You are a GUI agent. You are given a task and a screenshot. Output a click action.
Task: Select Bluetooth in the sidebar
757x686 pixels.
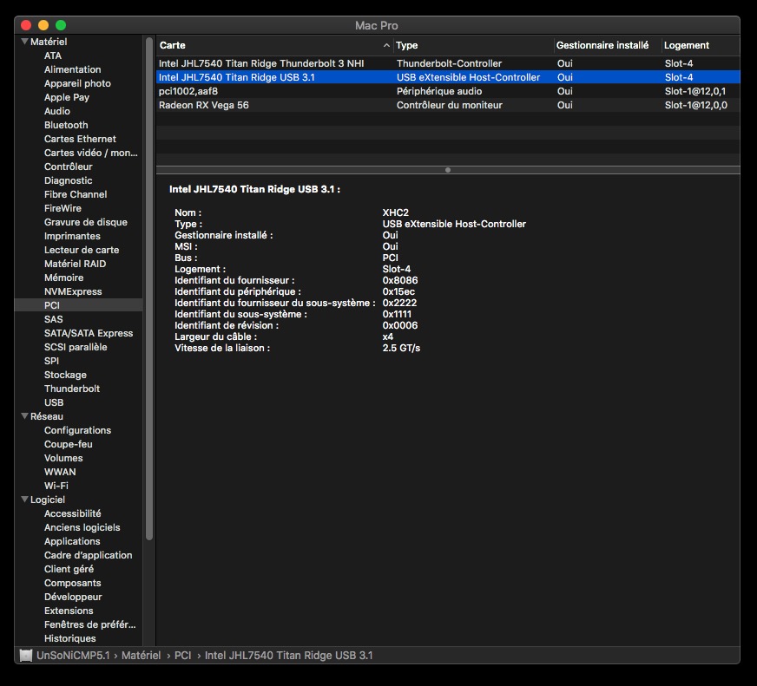pos(66,125)
